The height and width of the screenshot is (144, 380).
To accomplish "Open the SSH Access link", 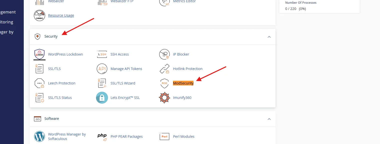I will click(x=120, y=54).
